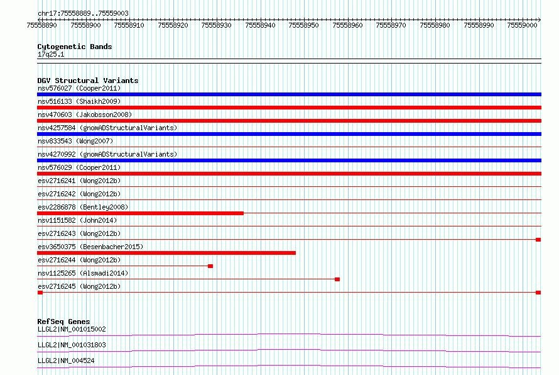Click the magenta line of LLGL2|NM_001015002
559x375 pixels.
point(289,335)
